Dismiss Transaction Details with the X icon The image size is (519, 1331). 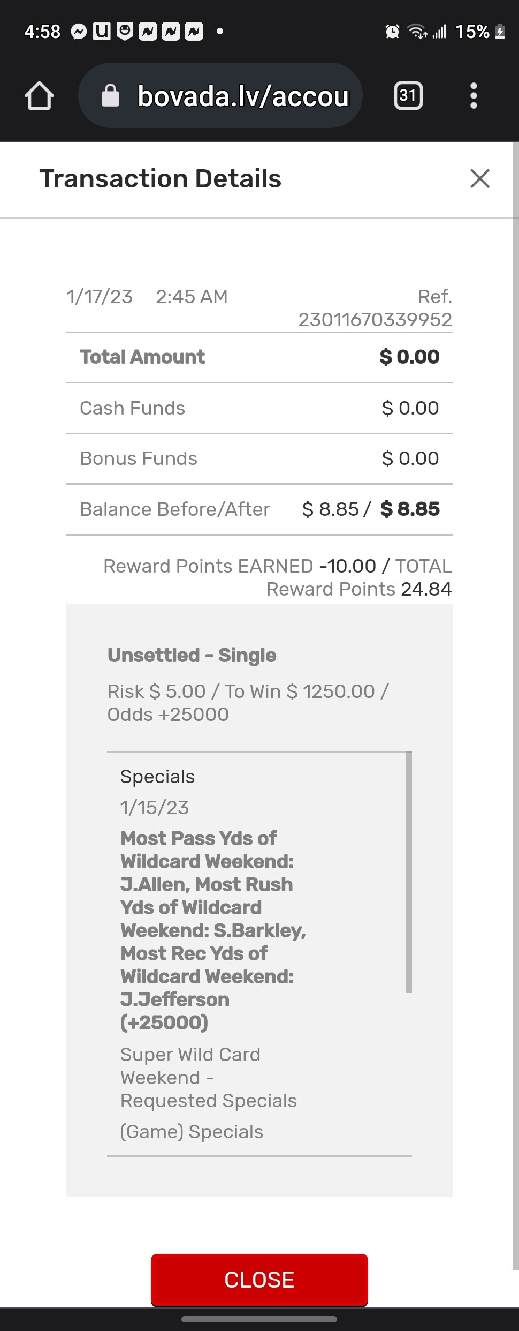point(480,178)
